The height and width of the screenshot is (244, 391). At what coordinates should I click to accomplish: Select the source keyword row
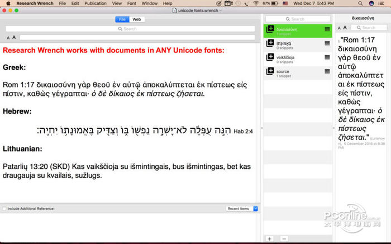click(298, 73)
